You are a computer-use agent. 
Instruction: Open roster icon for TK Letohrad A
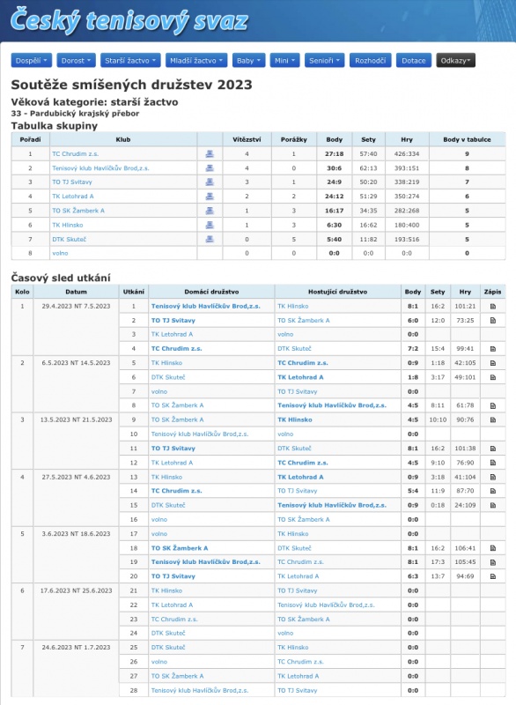click(x=210, y=197)
